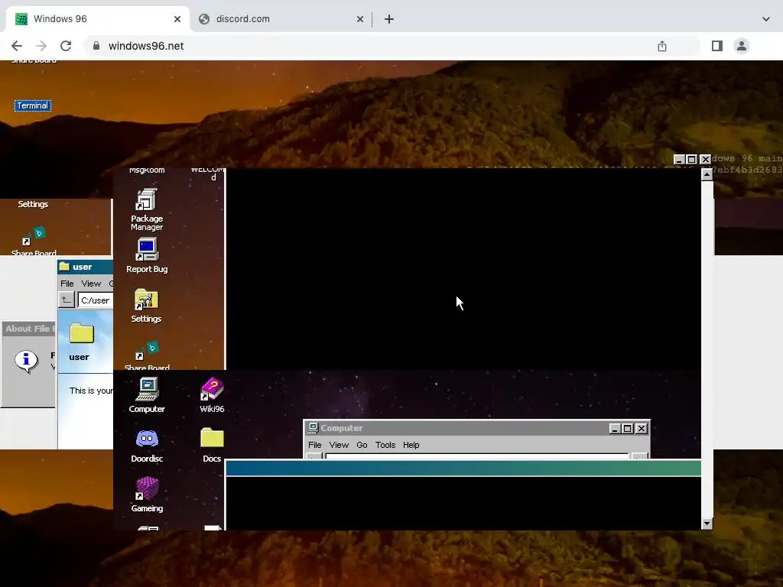This screenshot has width=783, height=587.
Task: Open the Go menu in Computer window
Action: pos(362,445)
